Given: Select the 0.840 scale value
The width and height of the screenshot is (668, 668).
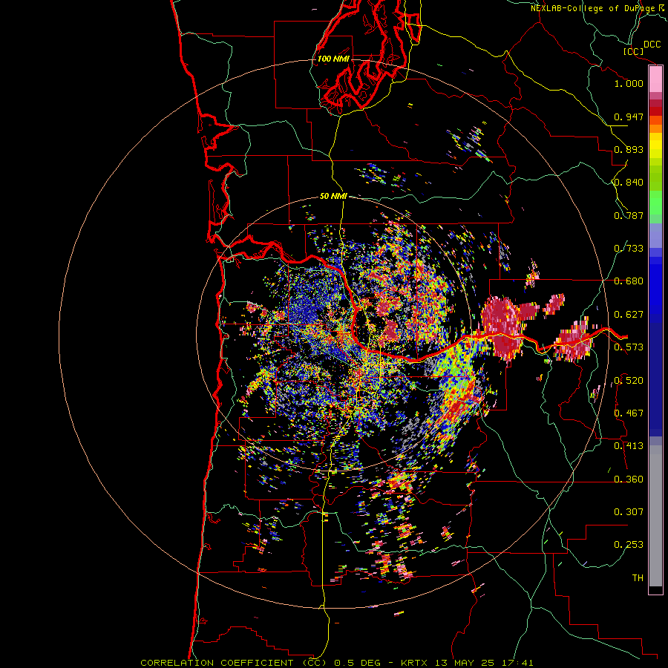Looking at the screenshot, I should click(629, 183).
